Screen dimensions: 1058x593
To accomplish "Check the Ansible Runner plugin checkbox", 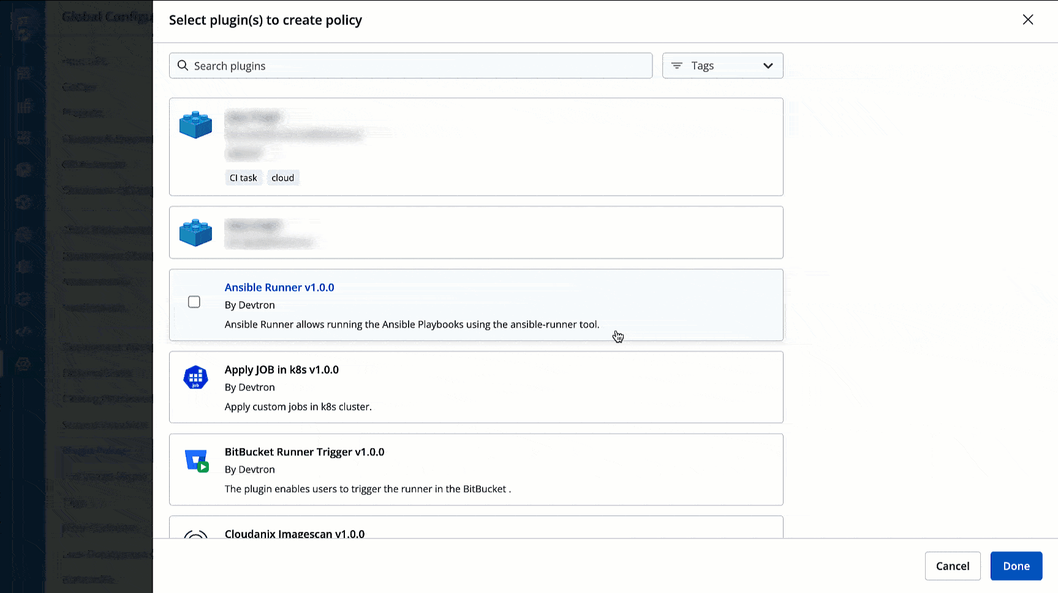I will coord(194,302).
